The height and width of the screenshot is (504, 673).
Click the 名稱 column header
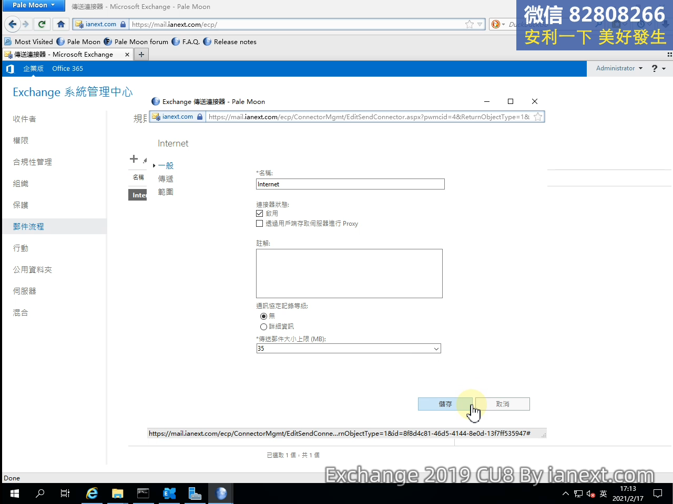click(138, 177)
